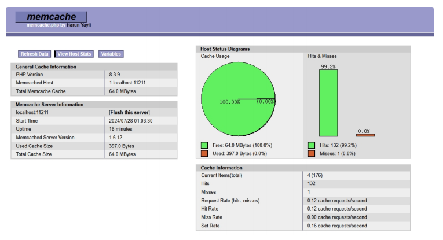Screen dimensions: 443x240
Task: Click the Total Cache Size label
Action: (x=34, y=154)
